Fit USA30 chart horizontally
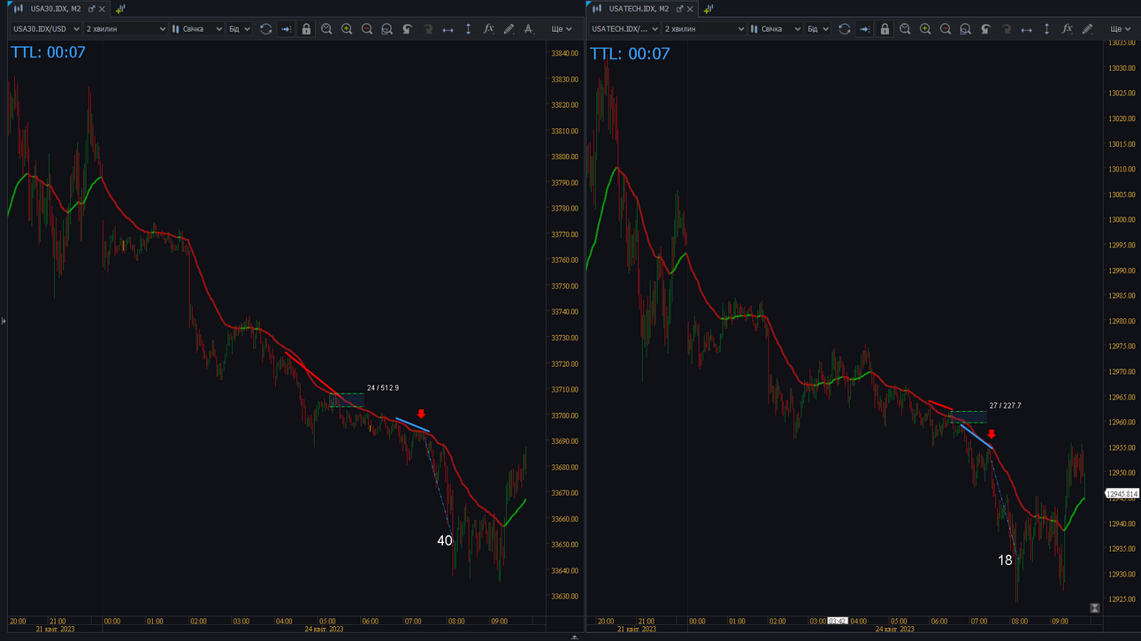The width and height of the screenshot is (1141, 641). (448, 29)
